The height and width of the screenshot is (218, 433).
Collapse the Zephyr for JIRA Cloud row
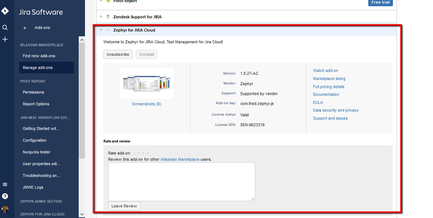(101, 30)
